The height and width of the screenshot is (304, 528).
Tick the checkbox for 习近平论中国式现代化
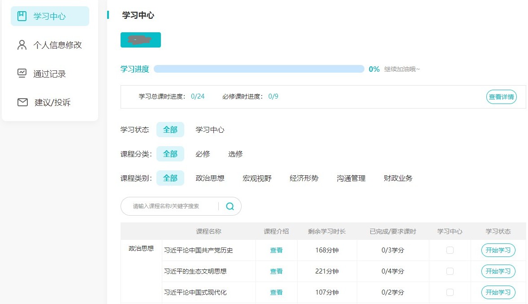450,292
